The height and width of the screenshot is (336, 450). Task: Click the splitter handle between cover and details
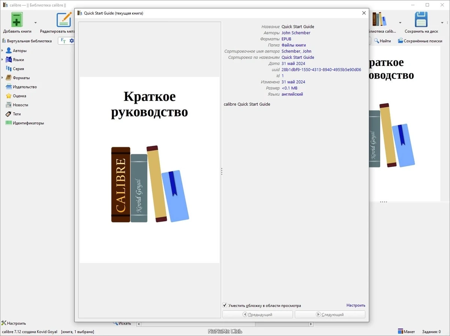(222, 171)
